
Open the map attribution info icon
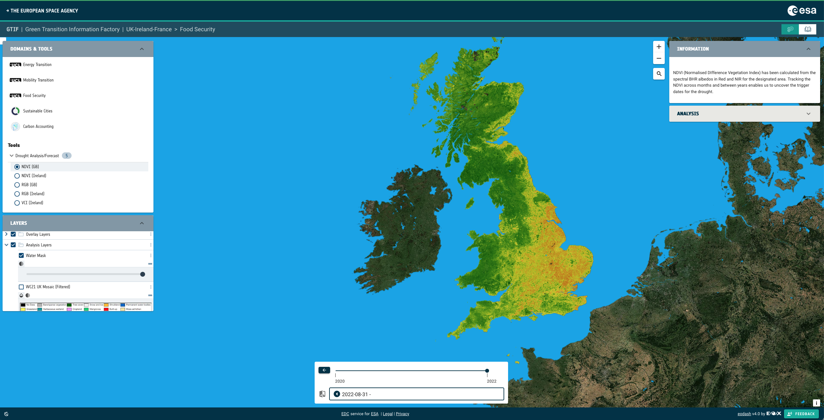(816, 403)
